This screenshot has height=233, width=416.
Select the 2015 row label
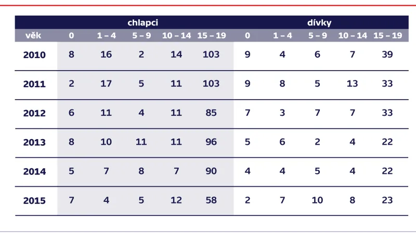[x=34, y=200]
